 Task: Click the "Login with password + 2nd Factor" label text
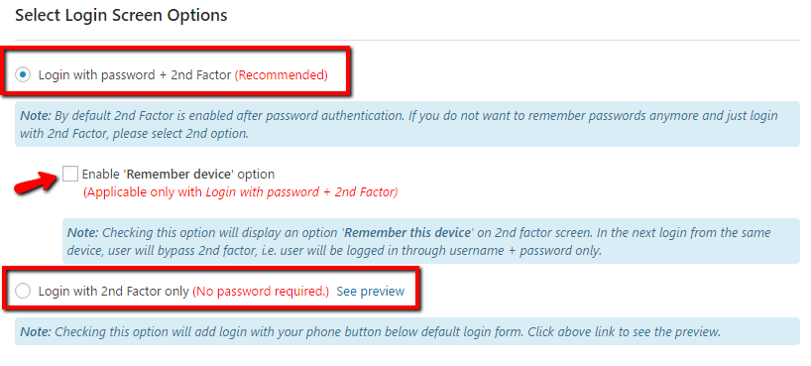click(135, 75)
